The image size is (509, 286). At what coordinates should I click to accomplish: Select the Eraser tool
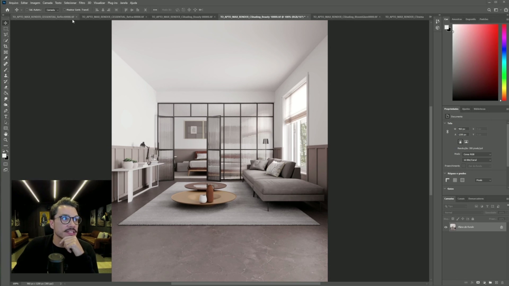(6, 87)
